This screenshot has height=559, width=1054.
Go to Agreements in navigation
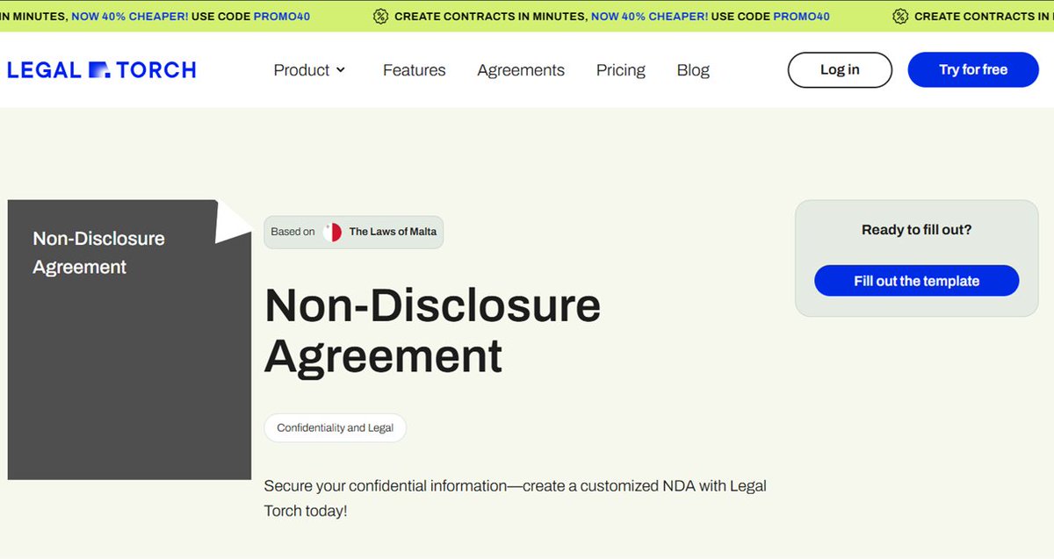pyautogui.click(x=521, y=70)
